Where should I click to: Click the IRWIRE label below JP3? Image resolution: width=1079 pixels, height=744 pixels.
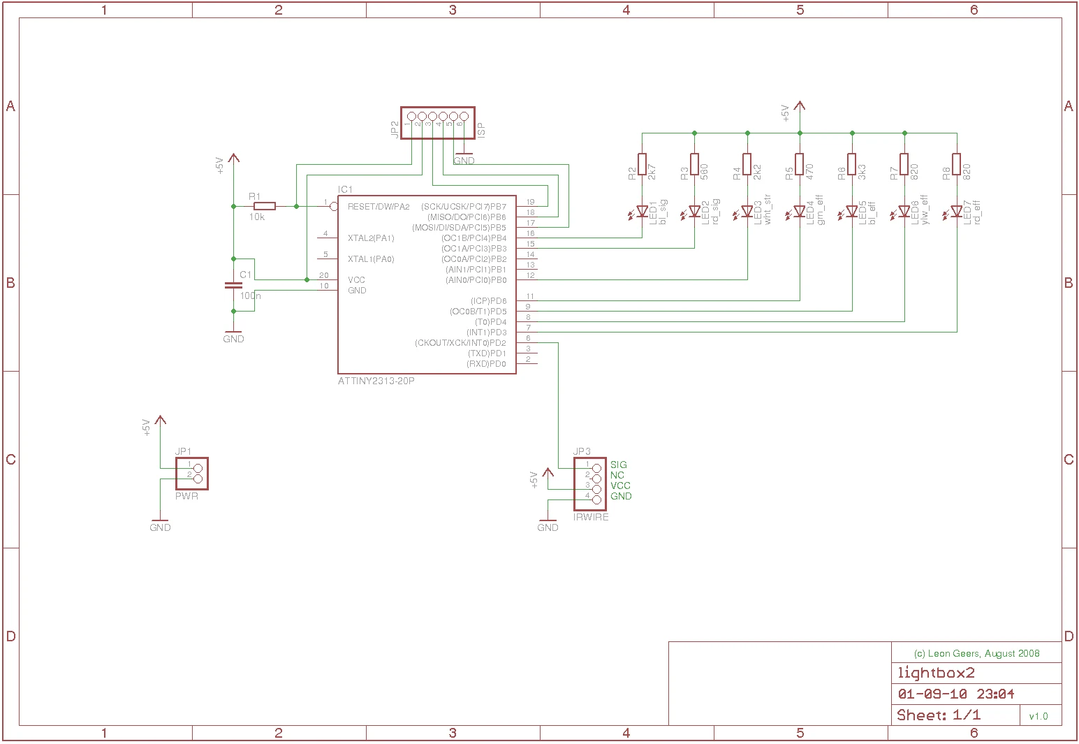click(591, 518)
